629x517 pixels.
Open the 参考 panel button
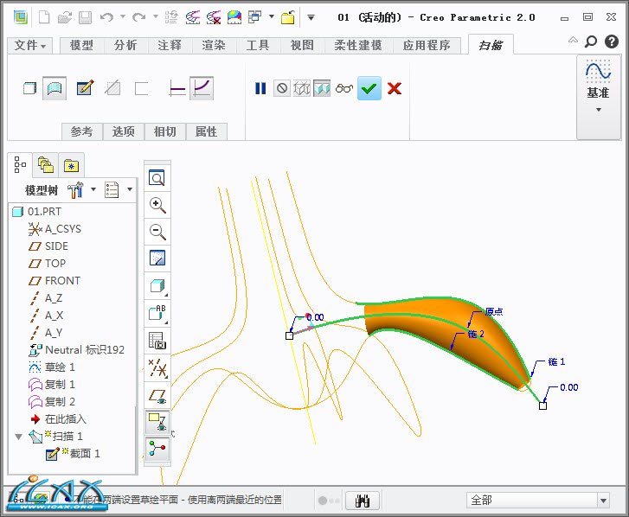pos(81,131)
